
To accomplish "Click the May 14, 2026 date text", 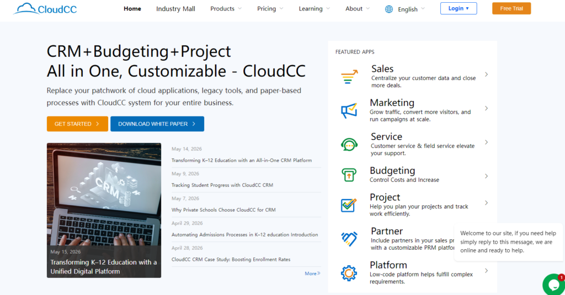I will click(x=186, y=149).
